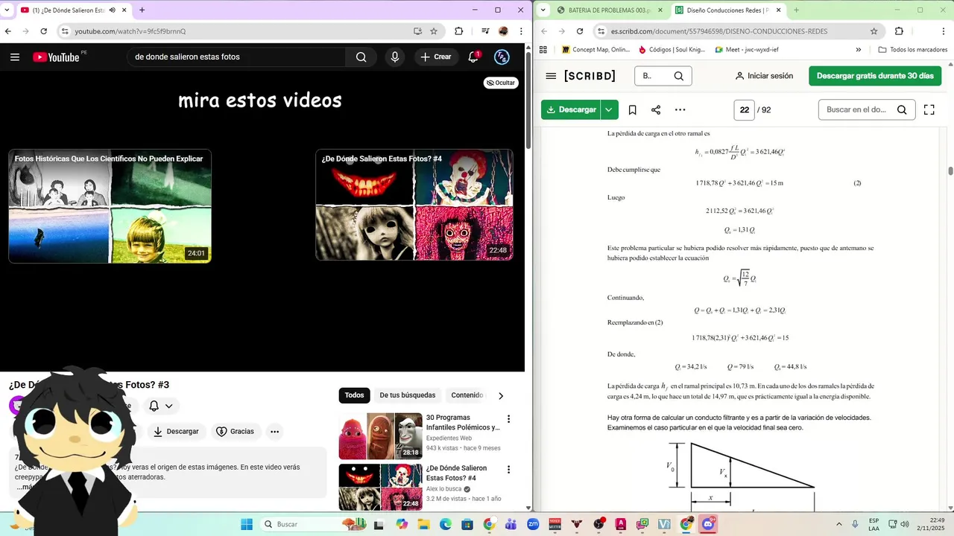This screenshot has height=536, width=954.
Task: Close the Diseño Conducciones Redes tab
Action: [x=778, y=10]
